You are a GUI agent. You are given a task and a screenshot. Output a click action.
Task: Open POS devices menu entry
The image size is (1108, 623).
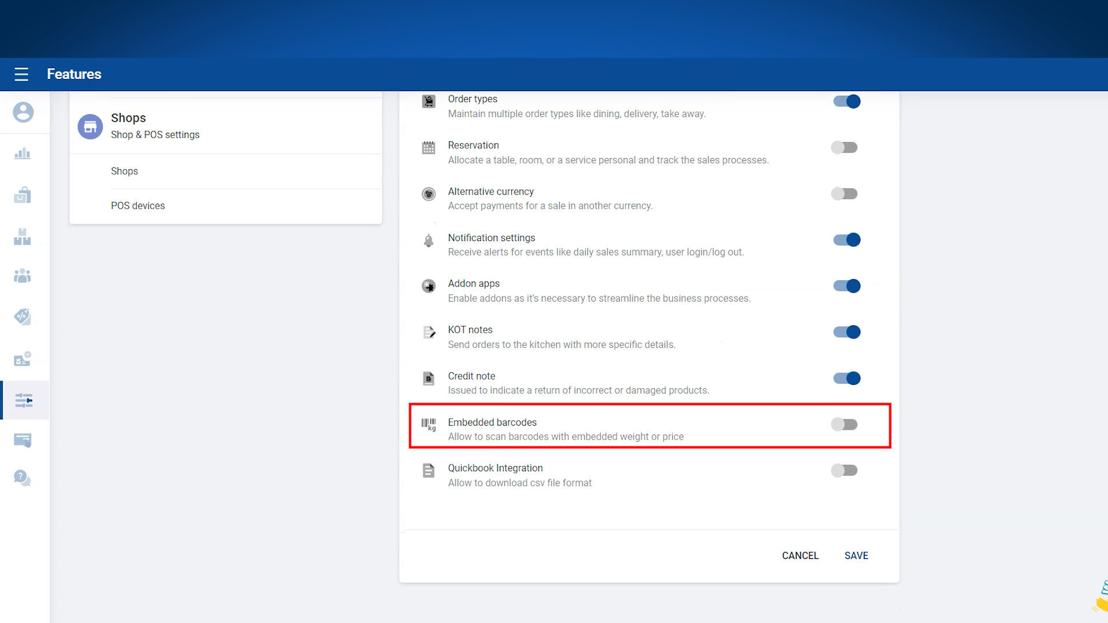(138, 206)
